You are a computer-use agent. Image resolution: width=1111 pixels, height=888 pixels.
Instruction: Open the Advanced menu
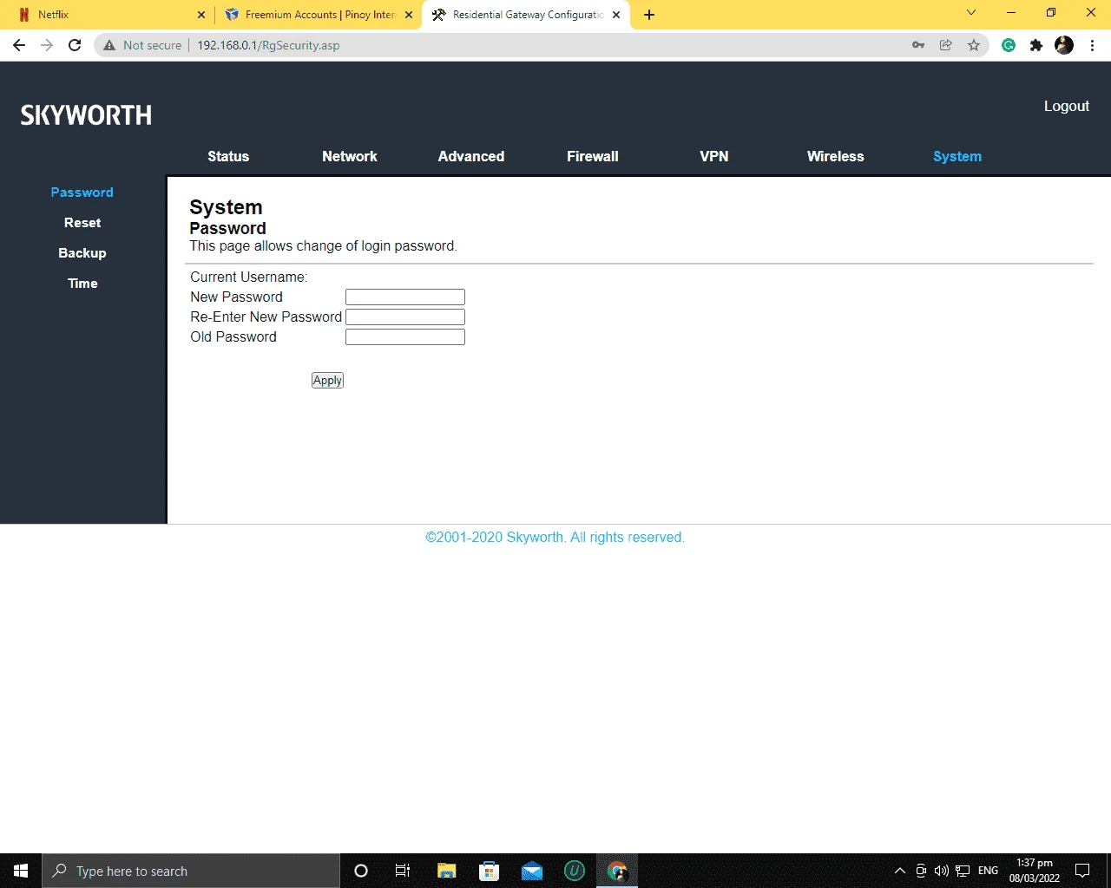(471, 156)
